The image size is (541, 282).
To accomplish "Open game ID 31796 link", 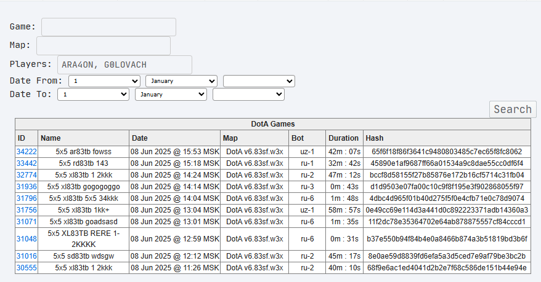I will [26, 198].
